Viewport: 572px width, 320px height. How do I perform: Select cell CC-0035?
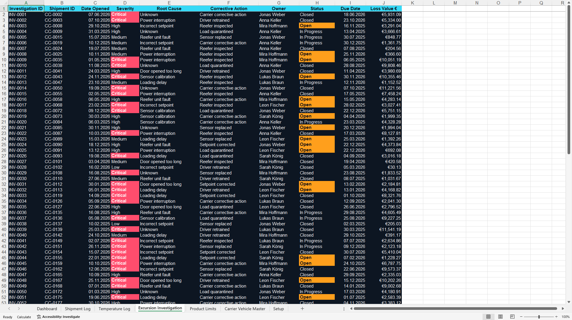(62, 60)
